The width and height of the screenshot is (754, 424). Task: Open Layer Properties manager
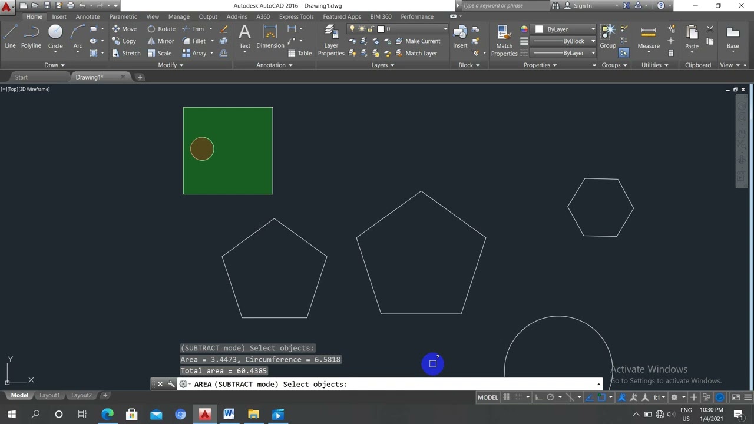tap(331, 41)
